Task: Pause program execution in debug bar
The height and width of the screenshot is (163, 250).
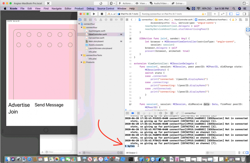Action: pos(138,113)
